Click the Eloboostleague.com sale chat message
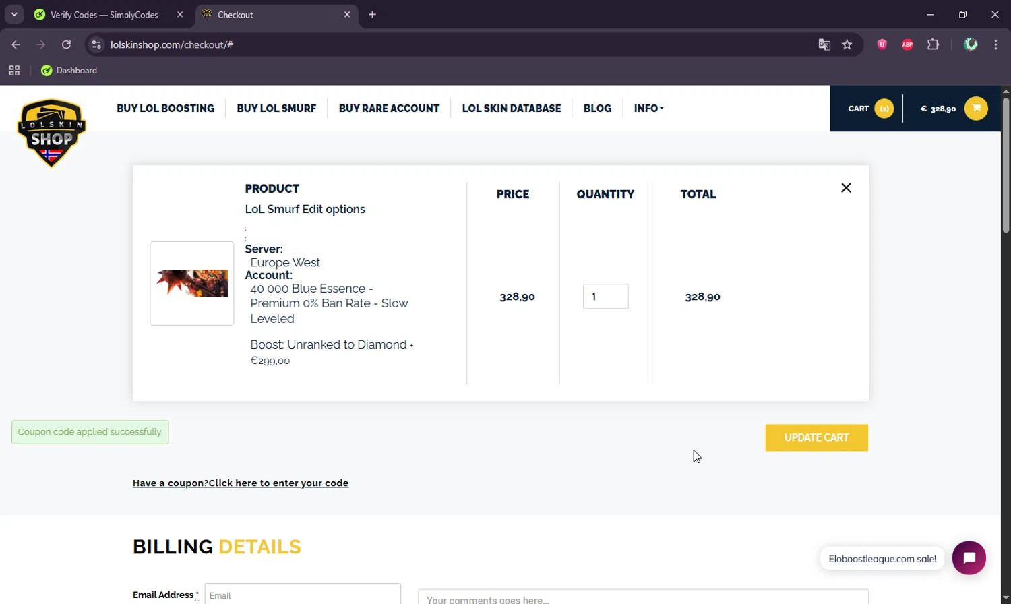Image resolution: width=1011 pixels, height=604 pixels. pos(882,558)
